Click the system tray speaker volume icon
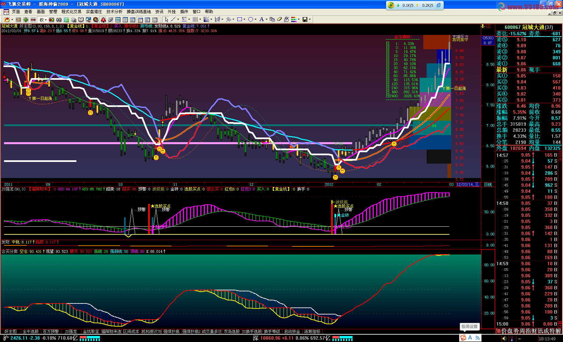 coord(505,338)
